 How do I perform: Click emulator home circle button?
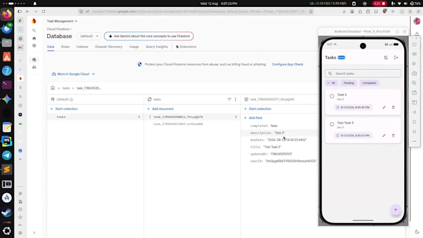tap(414, 122)
